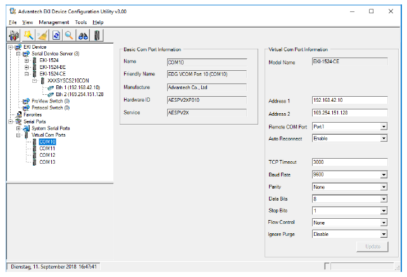Collapse the Serial Device Server (3) node
This screenshot has width=407, height=277.
tap(18, 54)
